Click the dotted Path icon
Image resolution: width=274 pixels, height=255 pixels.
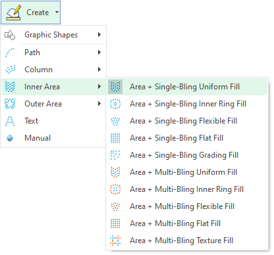[x=9, y=53]
